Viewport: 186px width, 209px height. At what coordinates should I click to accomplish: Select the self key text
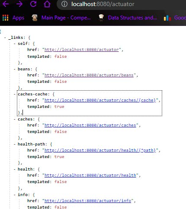tap(22, 44)
